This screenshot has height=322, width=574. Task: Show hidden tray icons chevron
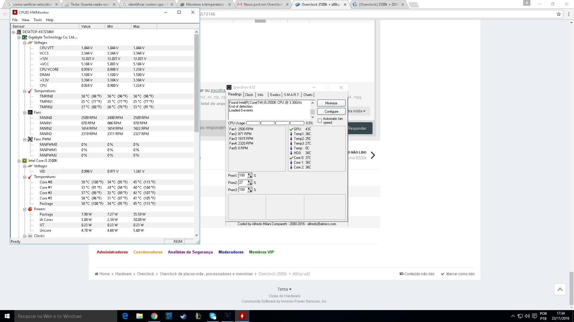[513, 316]
